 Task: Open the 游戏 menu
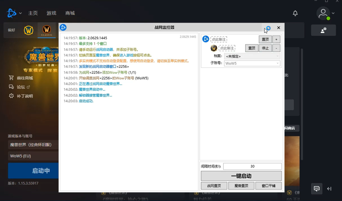[52, 13]
